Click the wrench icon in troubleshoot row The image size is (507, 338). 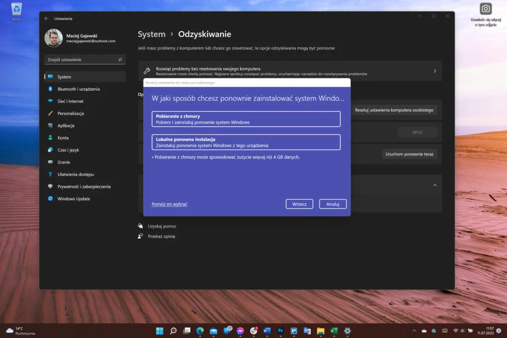(147, 71)
